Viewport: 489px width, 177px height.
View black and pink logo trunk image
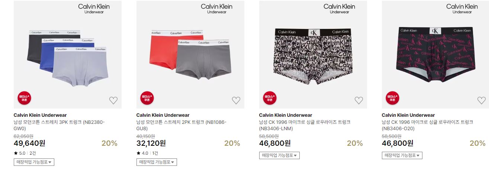(436, 55)
